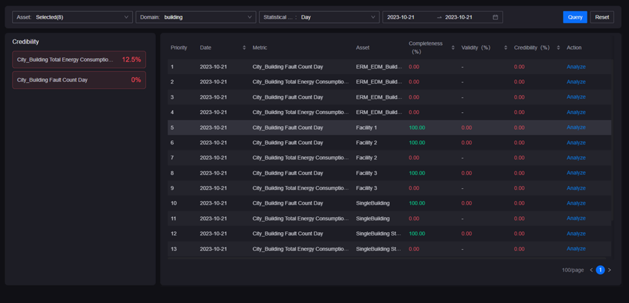Go to next page arrow
The width and height of the screenshot is (629, 303).
tap(609, 270)
